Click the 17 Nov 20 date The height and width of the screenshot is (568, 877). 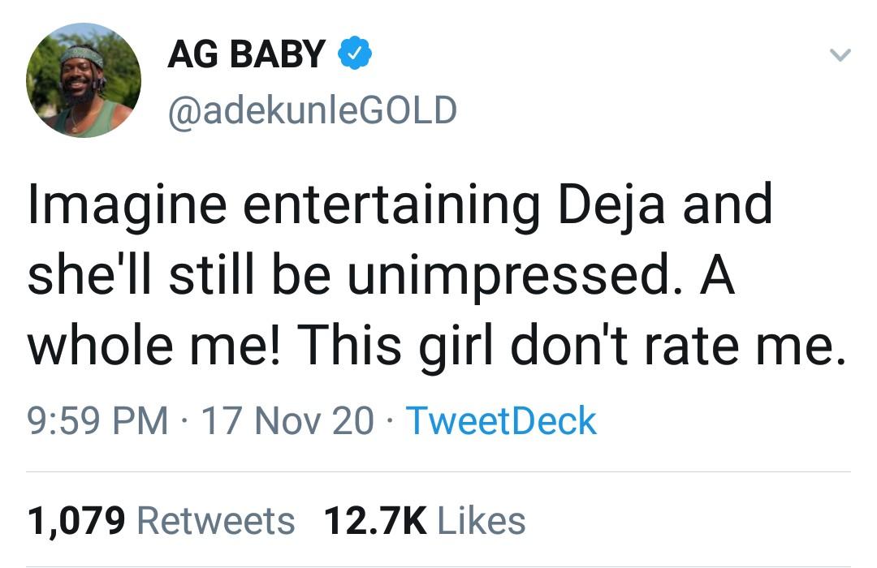coord(287,421)
